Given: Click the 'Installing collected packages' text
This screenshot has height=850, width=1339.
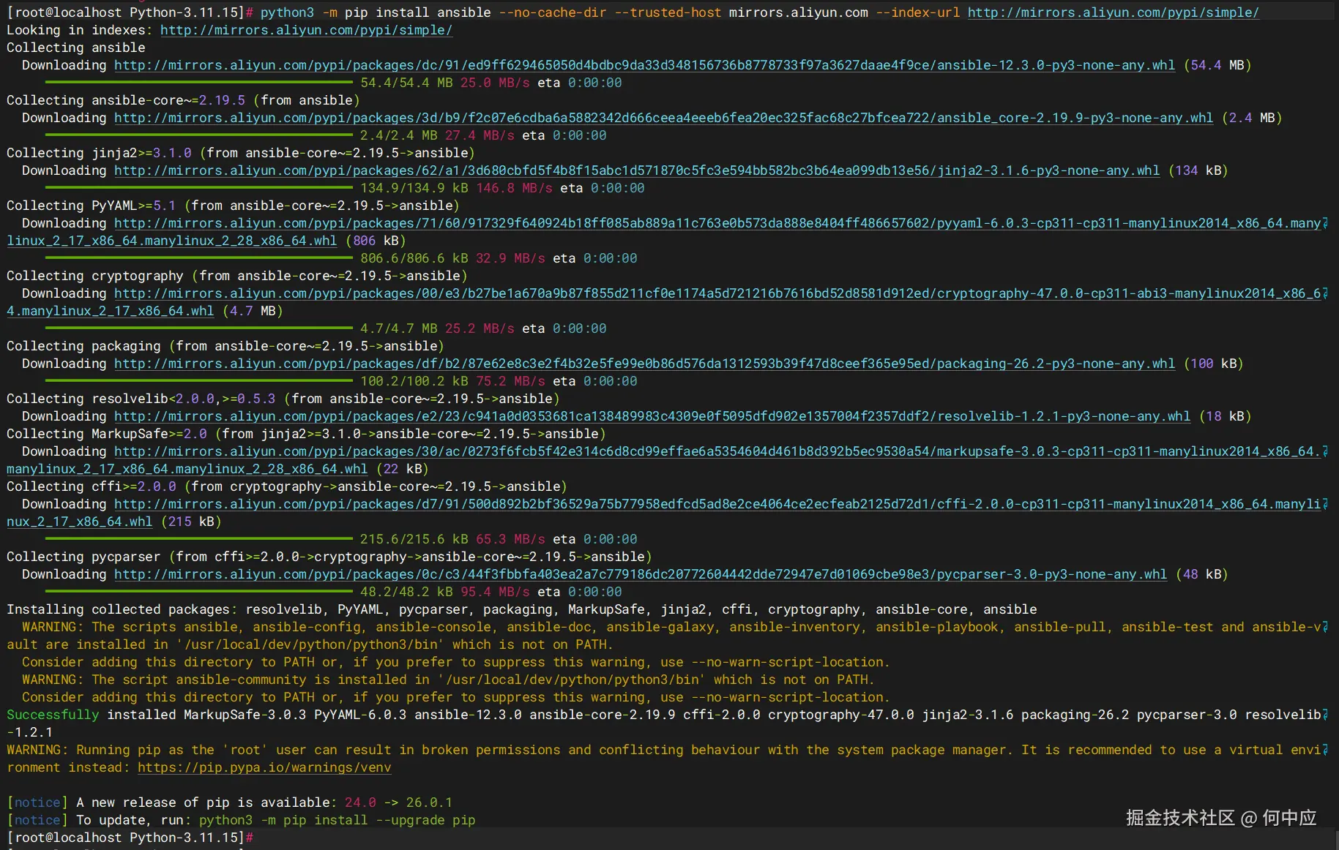Looking at the screenshot, I should [122, 609].
